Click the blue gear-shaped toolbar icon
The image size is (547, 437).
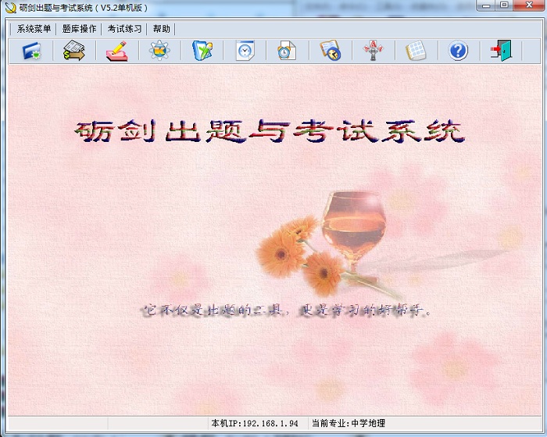tap(159, 52)
